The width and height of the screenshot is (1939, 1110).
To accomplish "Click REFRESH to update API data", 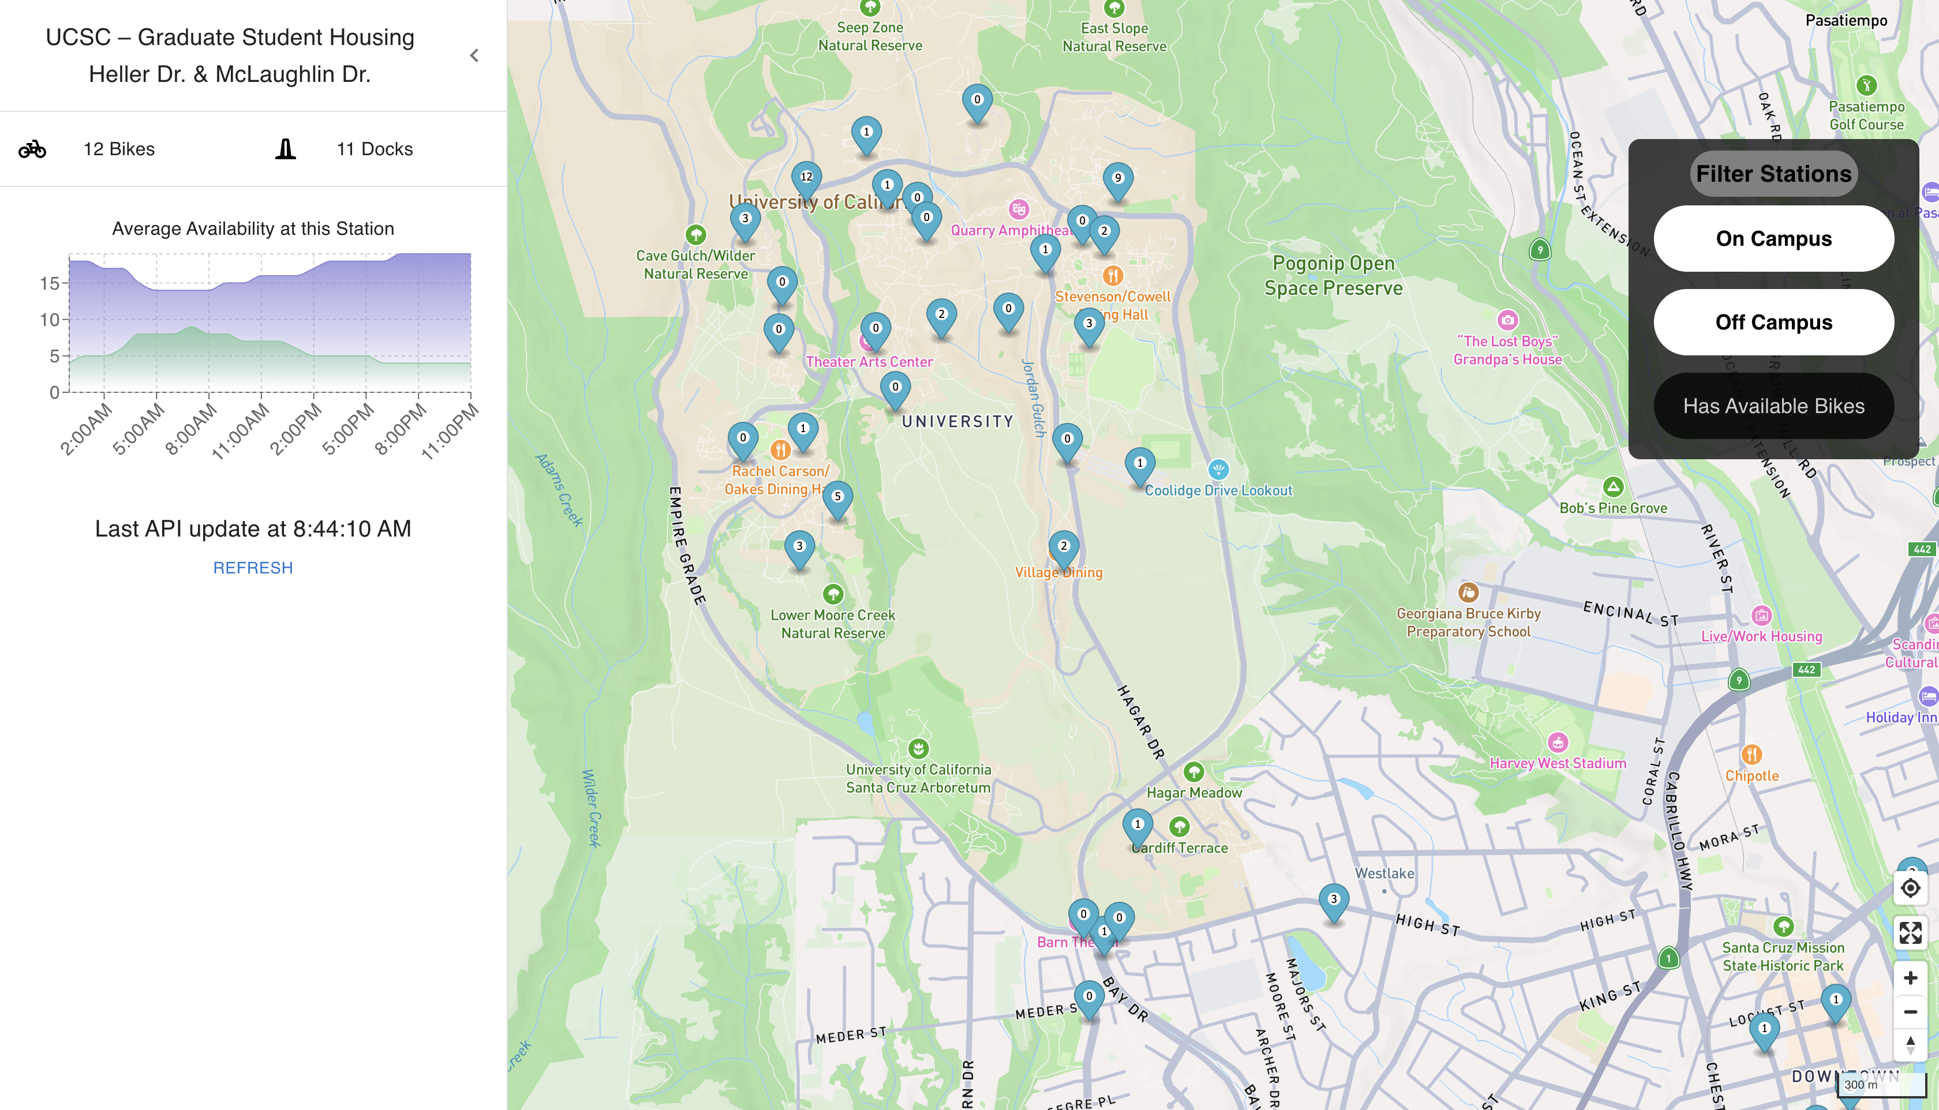I will [252, 568].
